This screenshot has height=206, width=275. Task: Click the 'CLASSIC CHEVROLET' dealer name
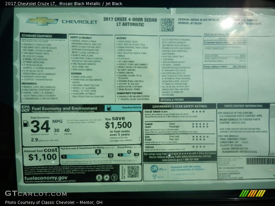229,174
